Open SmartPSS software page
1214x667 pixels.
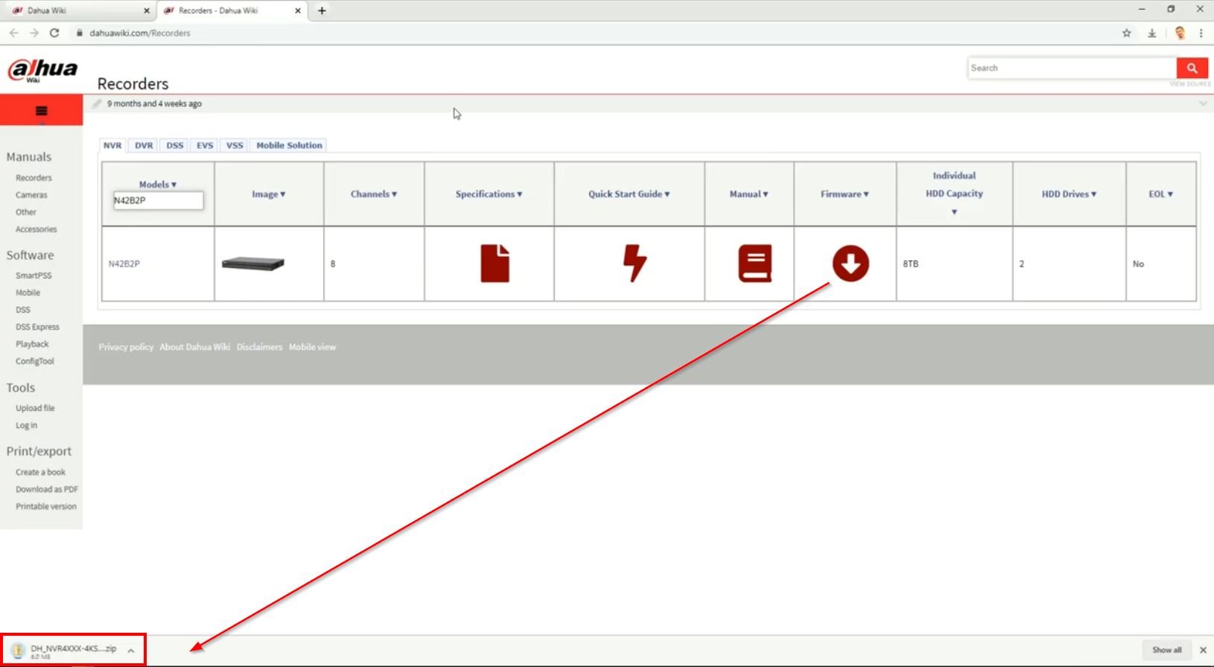(34, 275)
